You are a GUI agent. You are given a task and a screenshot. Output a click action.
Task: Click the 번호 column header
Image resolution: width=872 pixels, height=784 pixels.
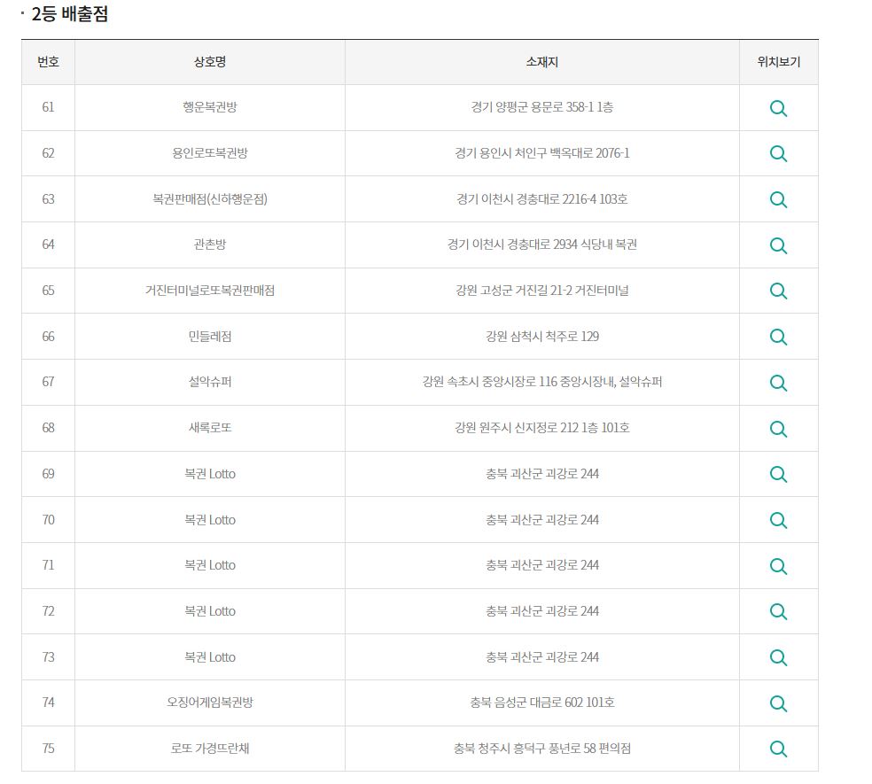(49, 62)
